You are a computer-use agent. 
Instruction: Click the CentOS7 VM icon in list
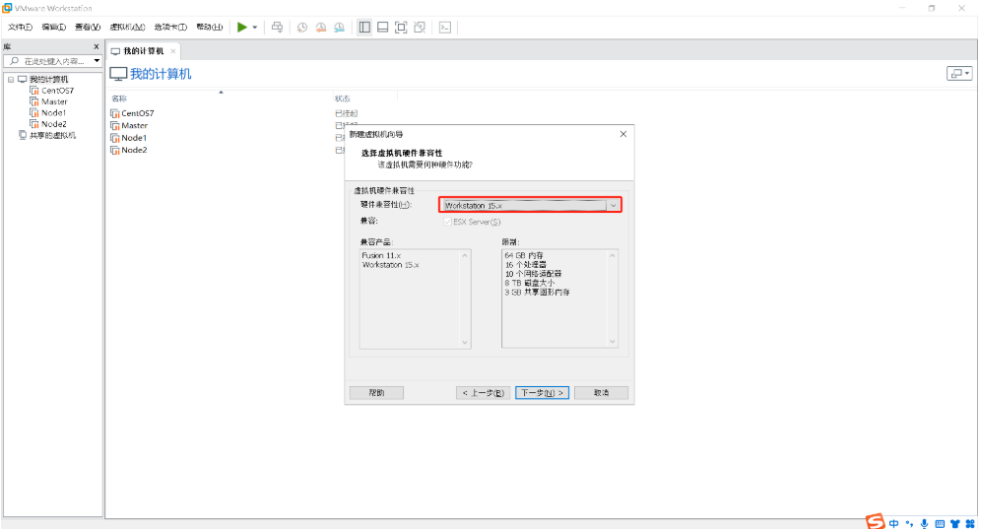pos(115,113)
